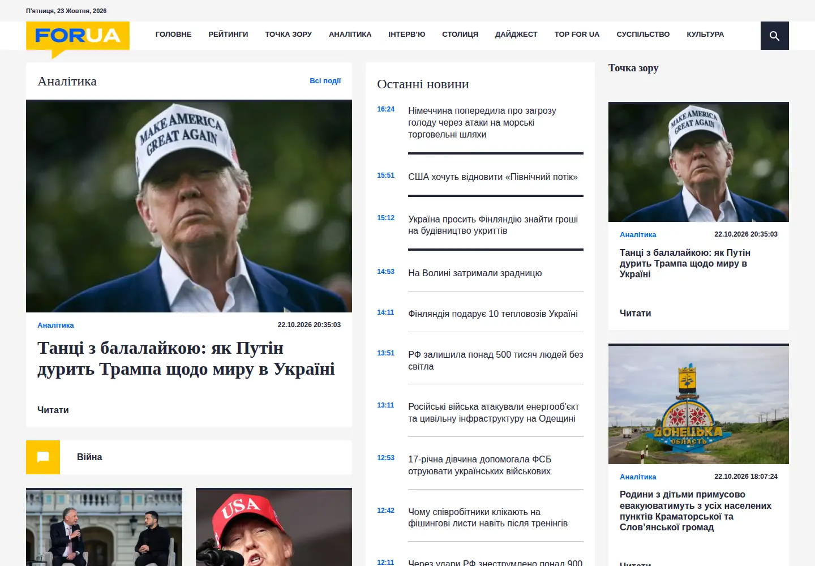Read Російські війська атакували енергооб'єкт news

point(494,413)
